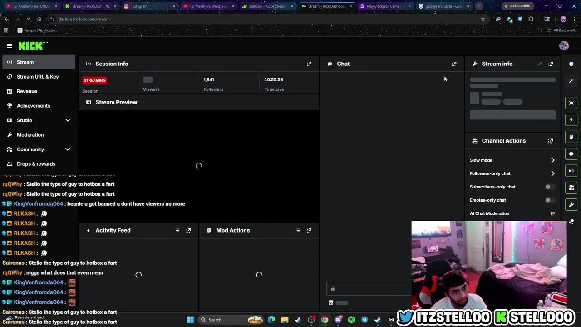
Task: Toggle the stream preview widget icon
Action: coord(571,103)
